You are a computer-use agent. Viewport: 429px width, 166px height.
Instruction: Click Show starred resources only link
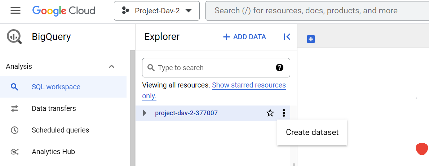click(x=249, y=85)
